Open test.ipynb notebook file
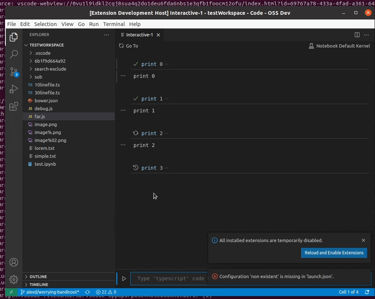Viewport: 375px width, 299px height. [x=69, y=164]
